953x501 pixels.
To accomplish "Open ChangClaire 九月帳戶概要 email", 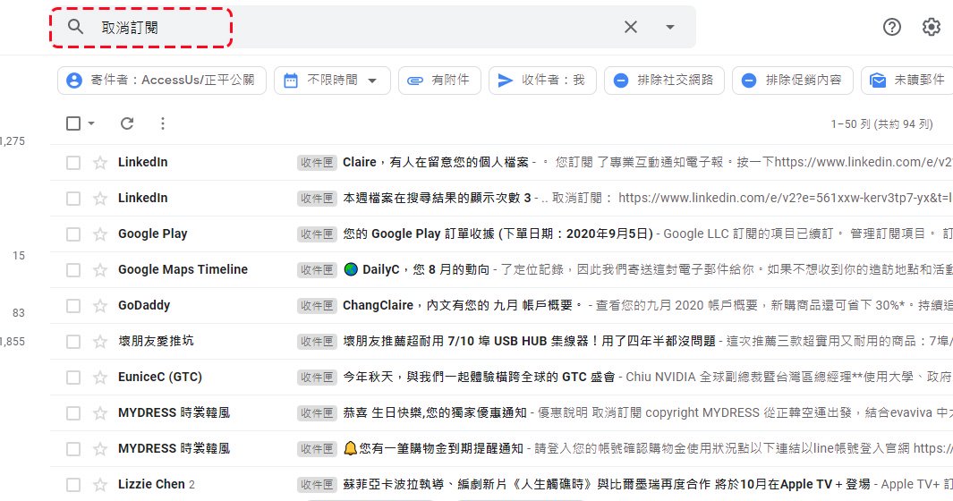I will (x=462, y=305).
